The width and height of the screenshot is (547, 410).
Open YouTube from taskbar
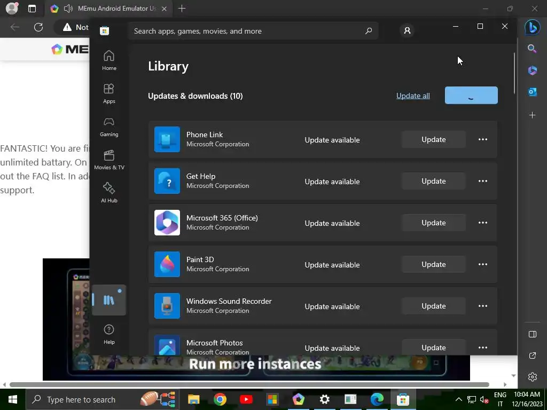[x=246, y=399]
